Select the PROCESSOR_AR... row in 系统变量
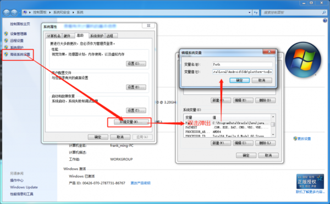 (227, 132)
